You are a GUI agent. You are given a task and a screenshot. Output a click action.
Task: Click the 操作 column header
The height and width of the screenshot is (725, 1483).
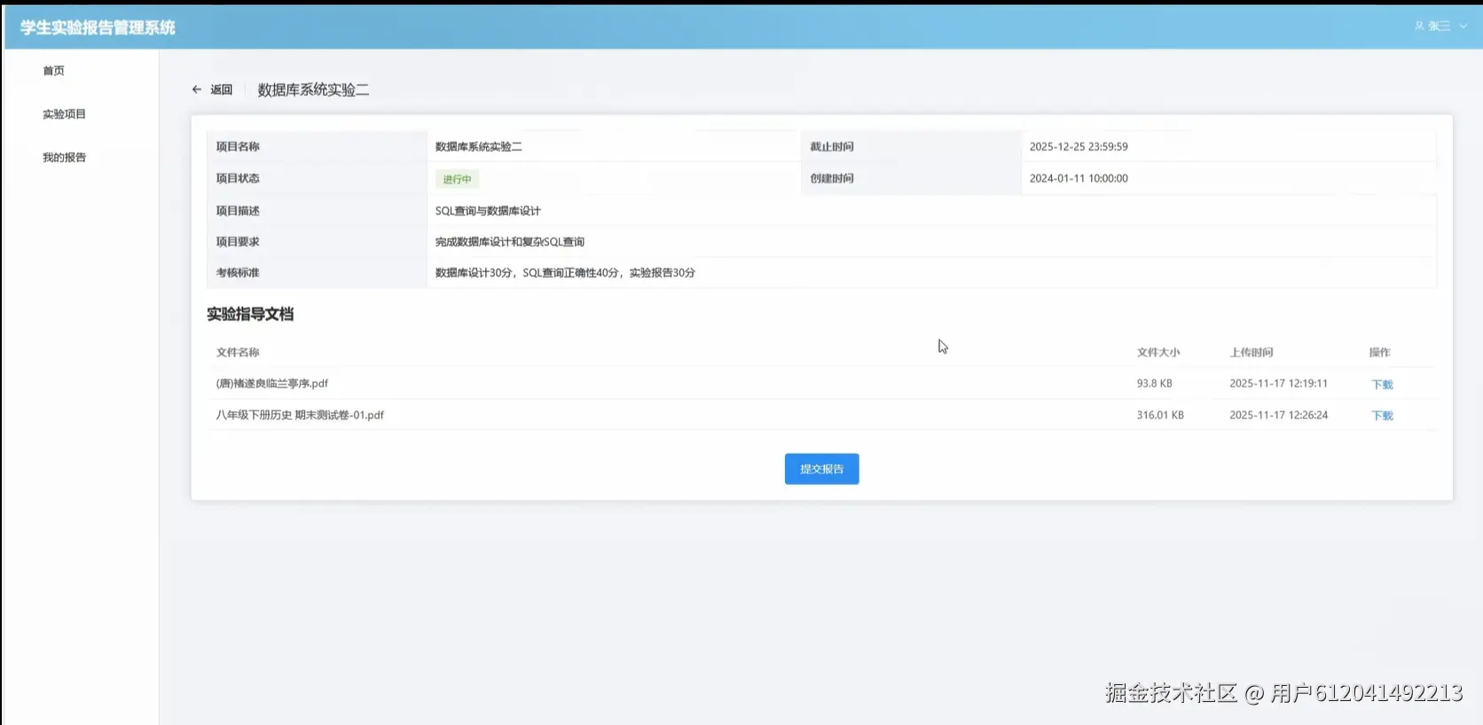click(1379, 353)
